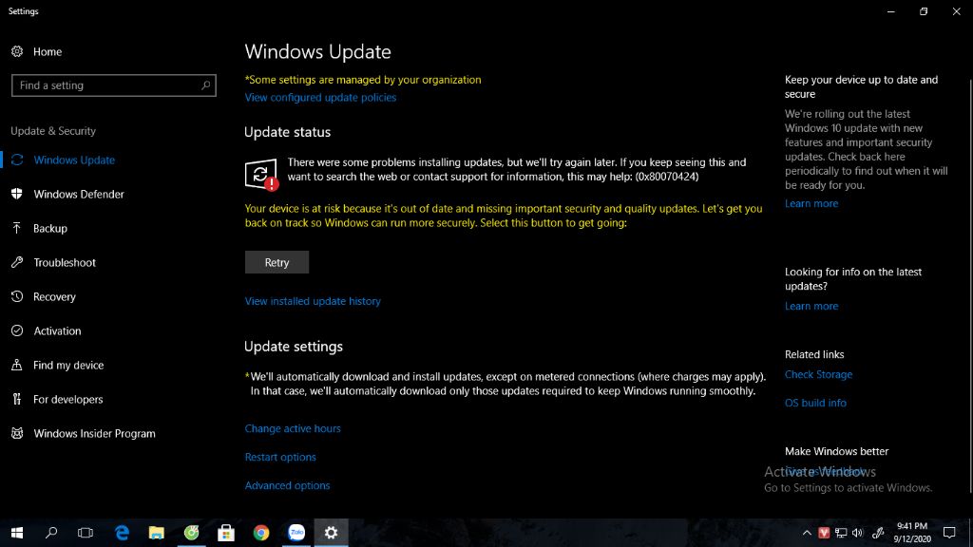Click the Activation checkmark icon
The height and width of the screenshot is (547, 973).
point(17,330)
